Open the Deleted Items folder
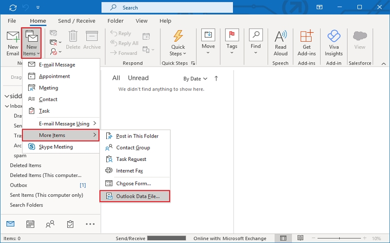The width and height of the screenshot is (390, 243). click(26, 165)
